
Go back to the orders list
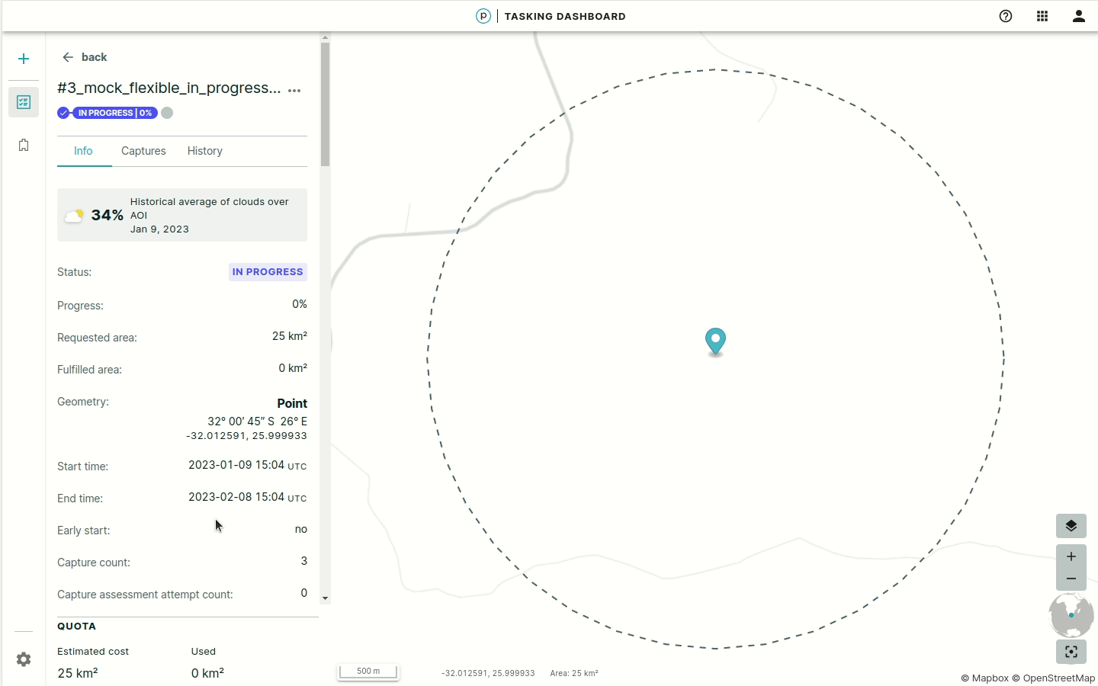(85, 57)
